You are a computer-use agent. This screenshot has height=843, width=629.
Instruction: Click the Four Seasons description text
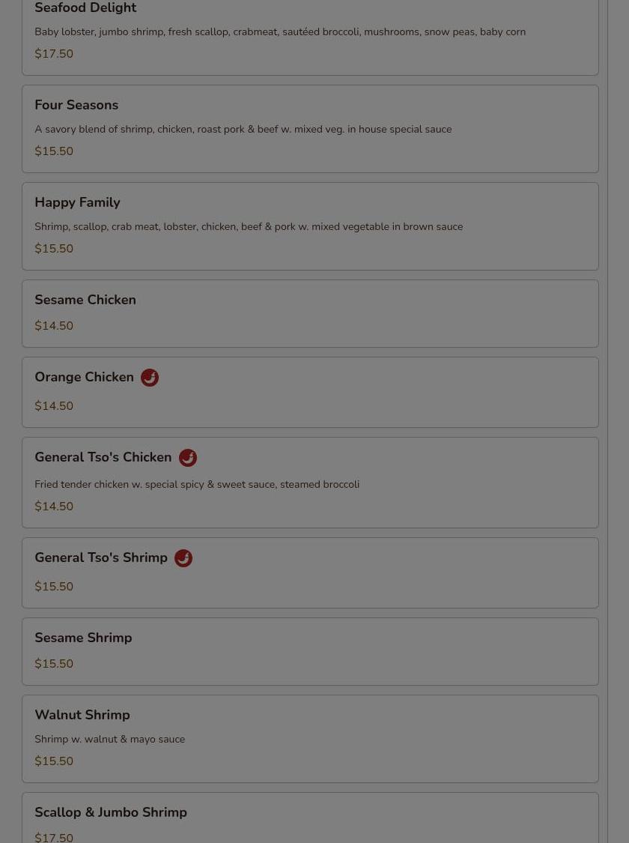[243, 130]
